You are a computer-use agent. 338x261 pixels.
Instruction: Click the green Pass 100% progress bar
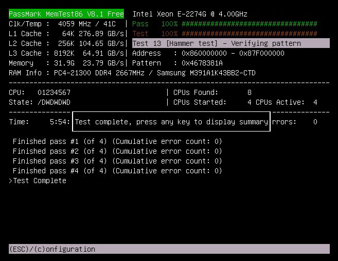coord(225,24)
